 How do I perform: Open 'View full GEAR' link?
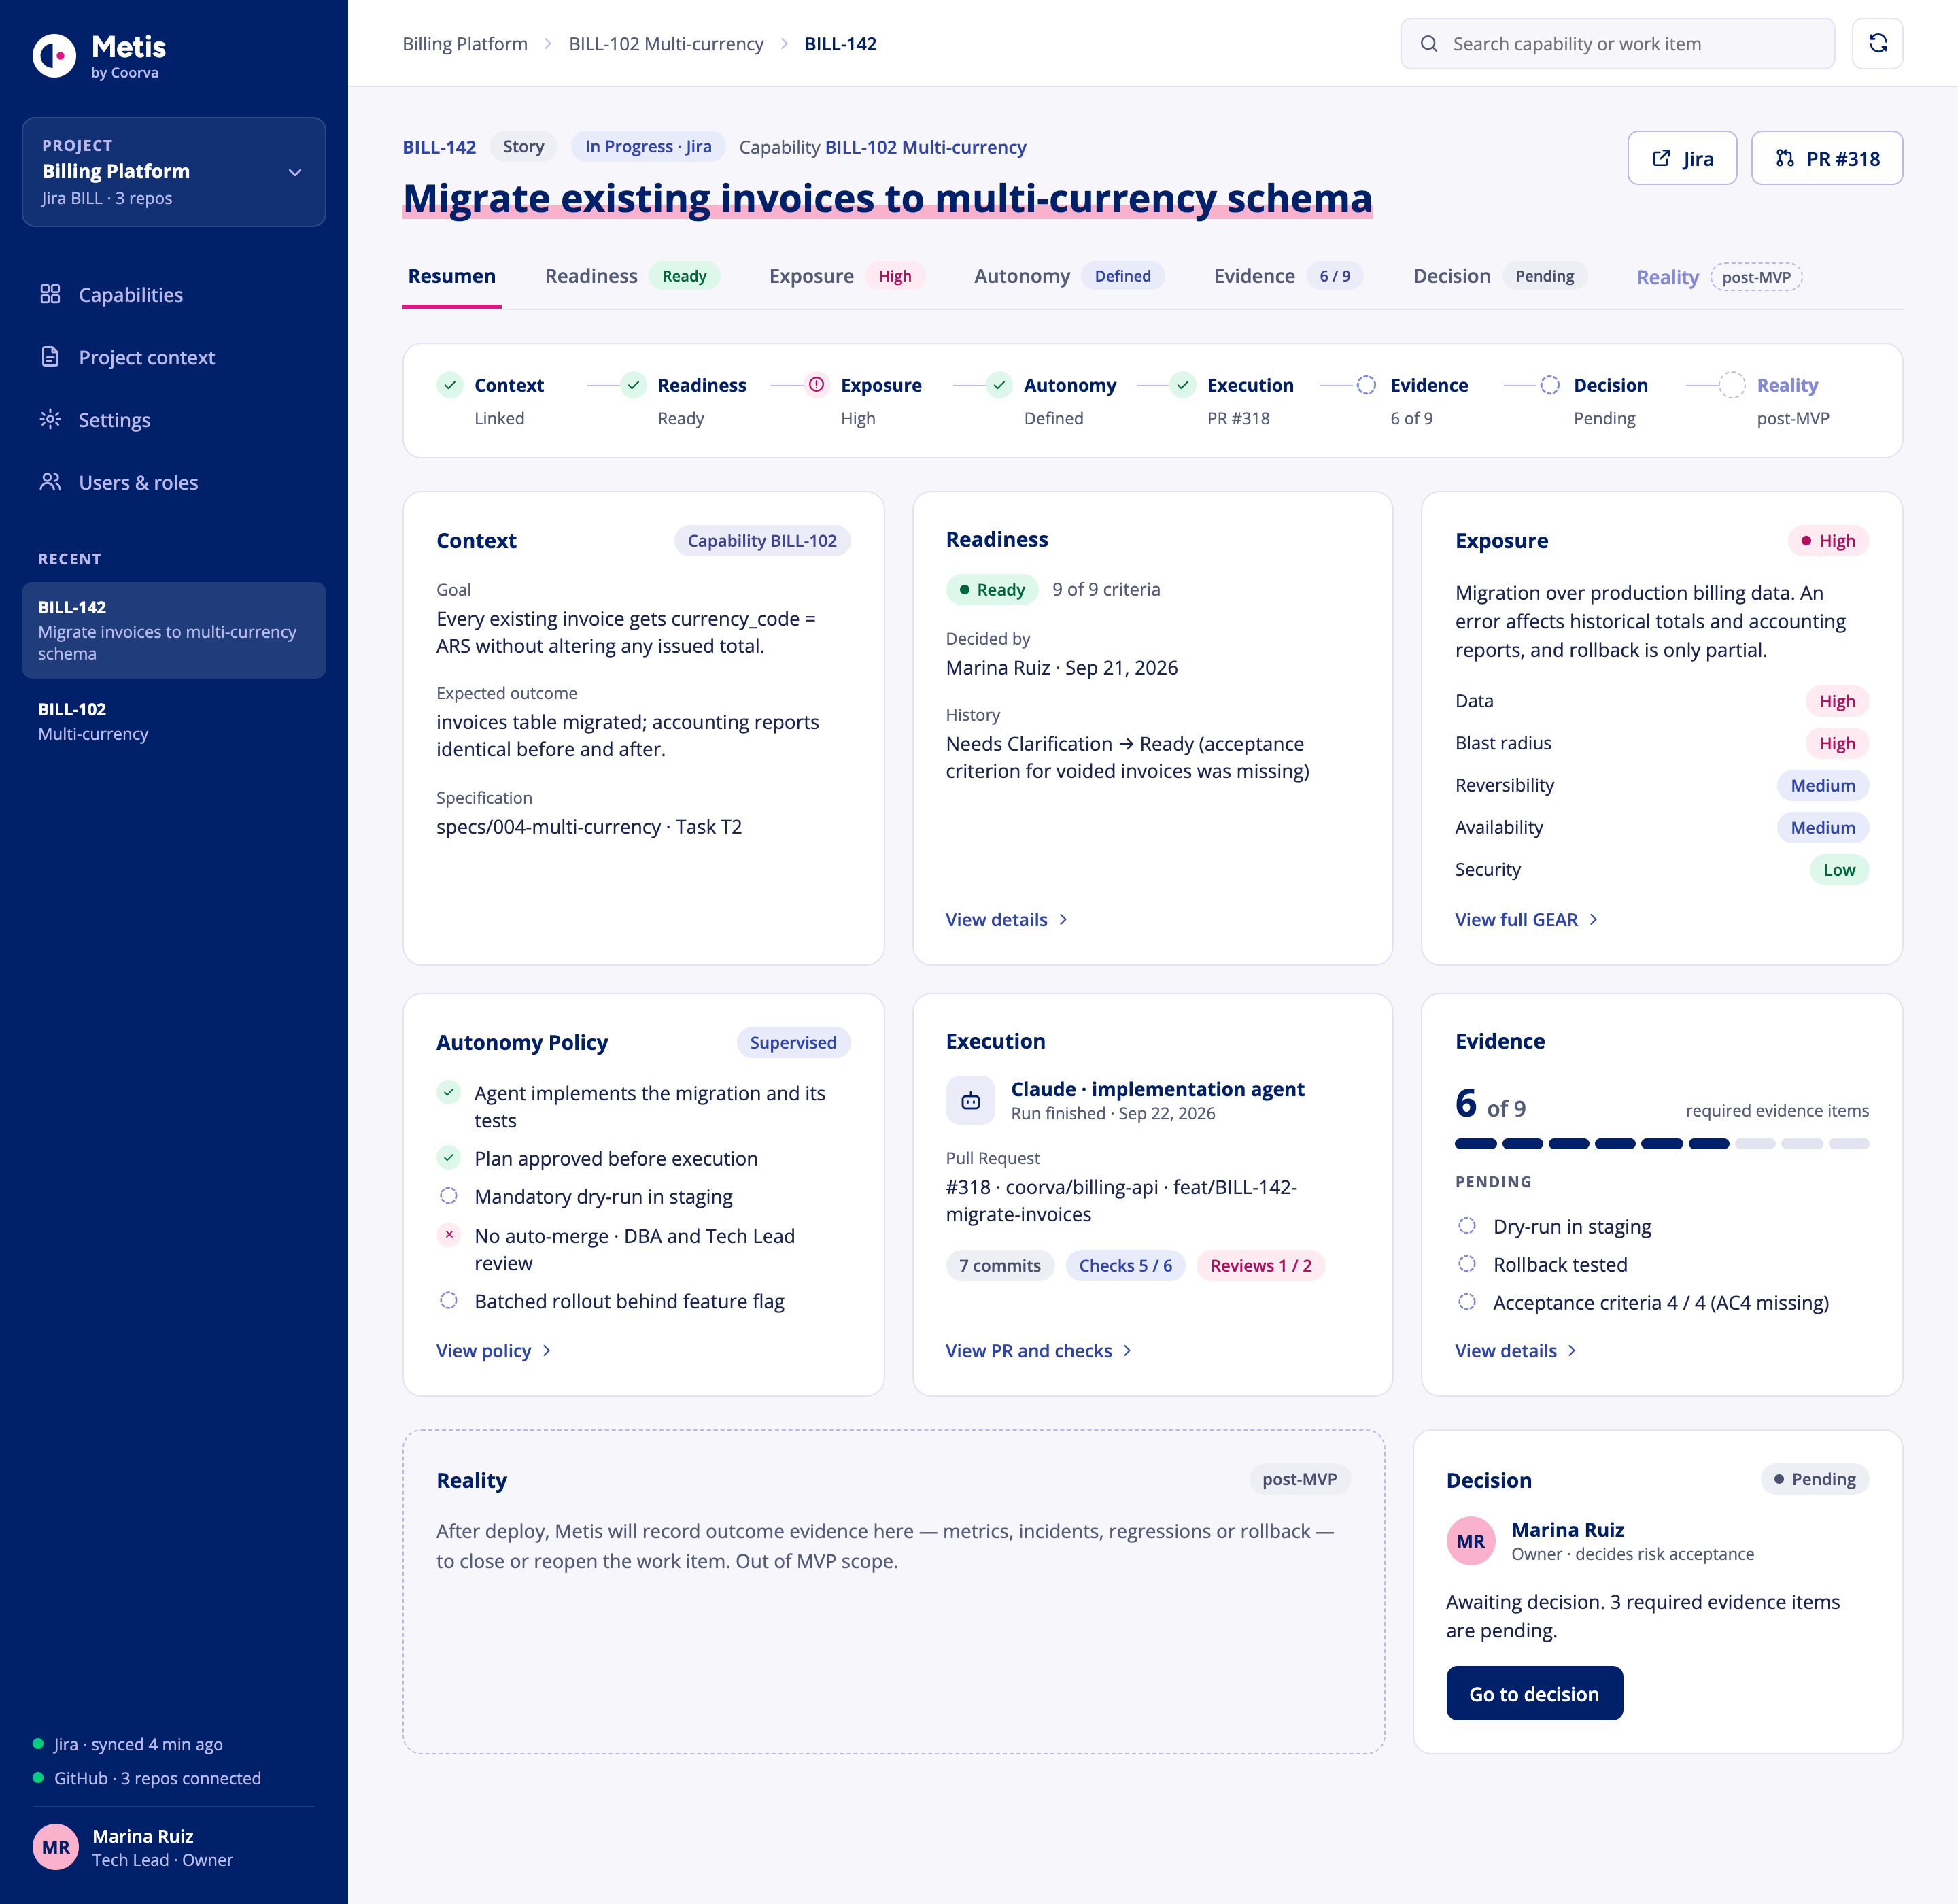point(1527,919)
